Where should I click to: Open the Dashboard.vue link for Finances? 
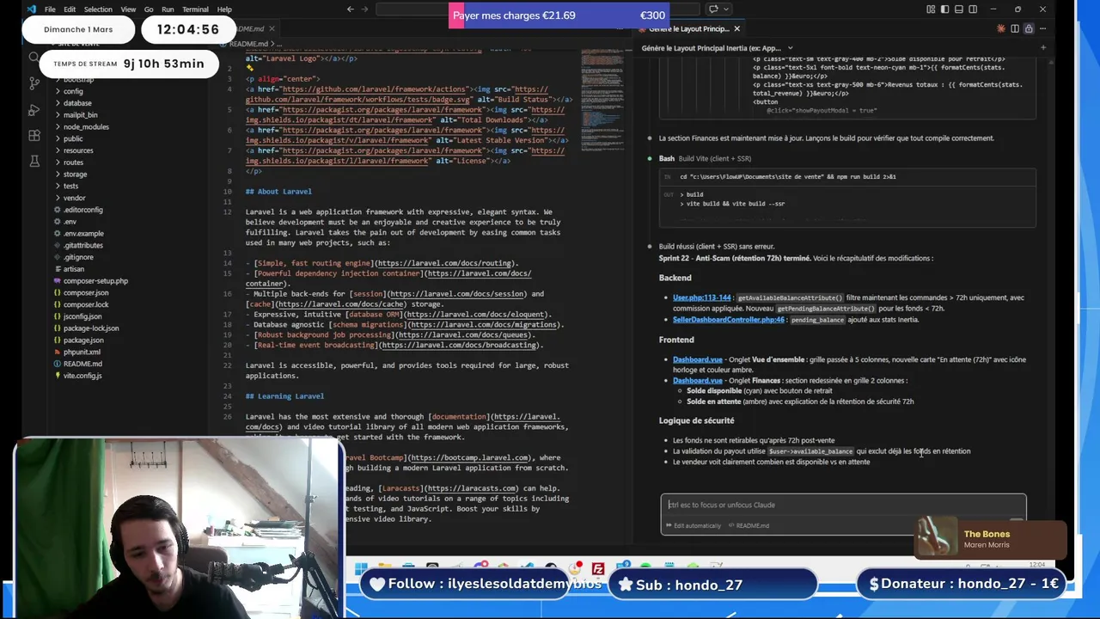point(697,380)
